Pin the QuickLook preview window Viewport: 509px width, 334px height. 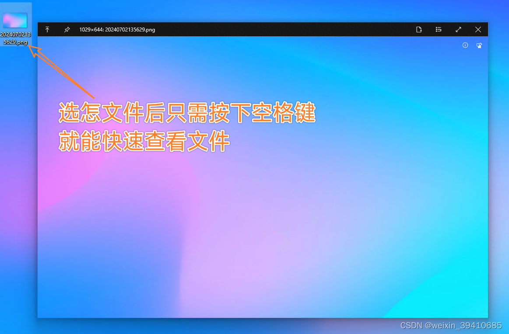[67, 29]
